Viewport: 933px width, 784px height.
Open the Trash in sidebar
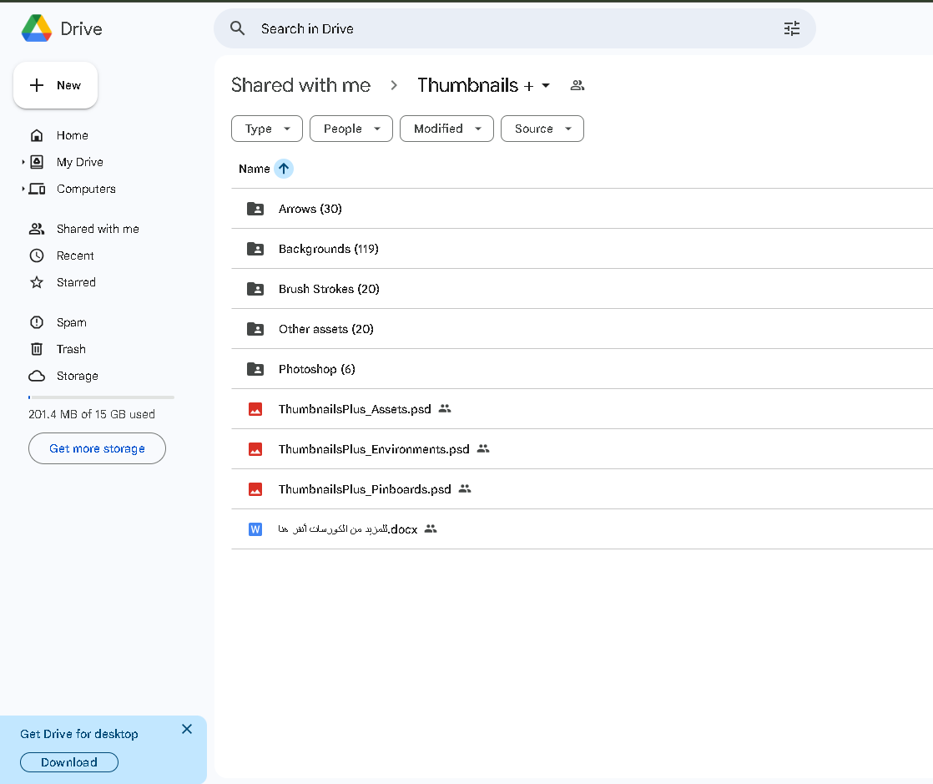coord(71,349)
